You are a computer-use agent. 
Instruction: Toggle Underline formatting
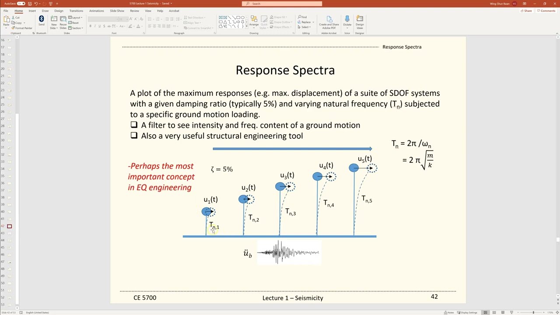click(99, 26)
